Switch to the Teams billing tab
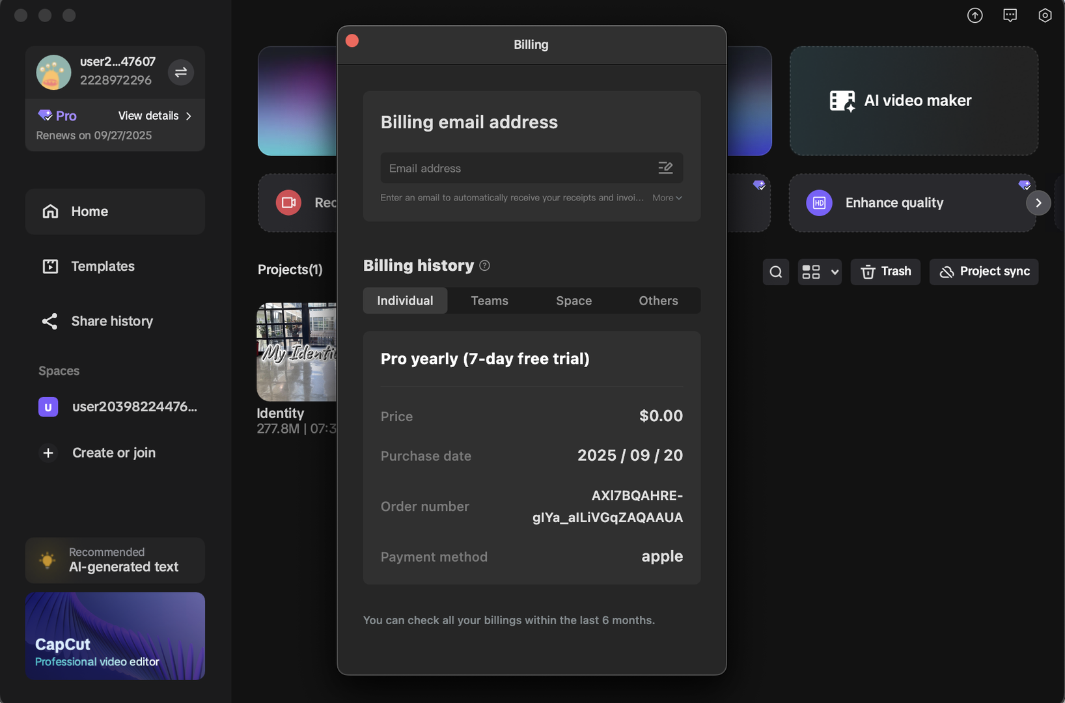The height and width of the screenshot is (703, 1065). point(490,301)
